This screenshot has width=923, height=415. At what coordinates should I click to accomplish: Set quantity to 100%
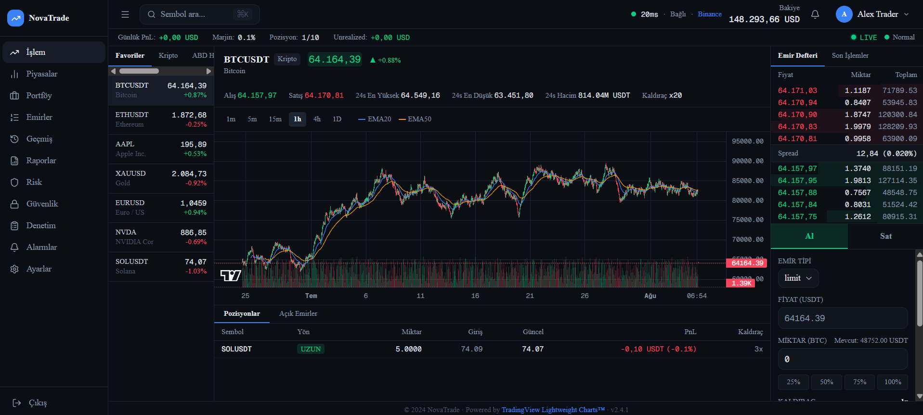(893, 382)
